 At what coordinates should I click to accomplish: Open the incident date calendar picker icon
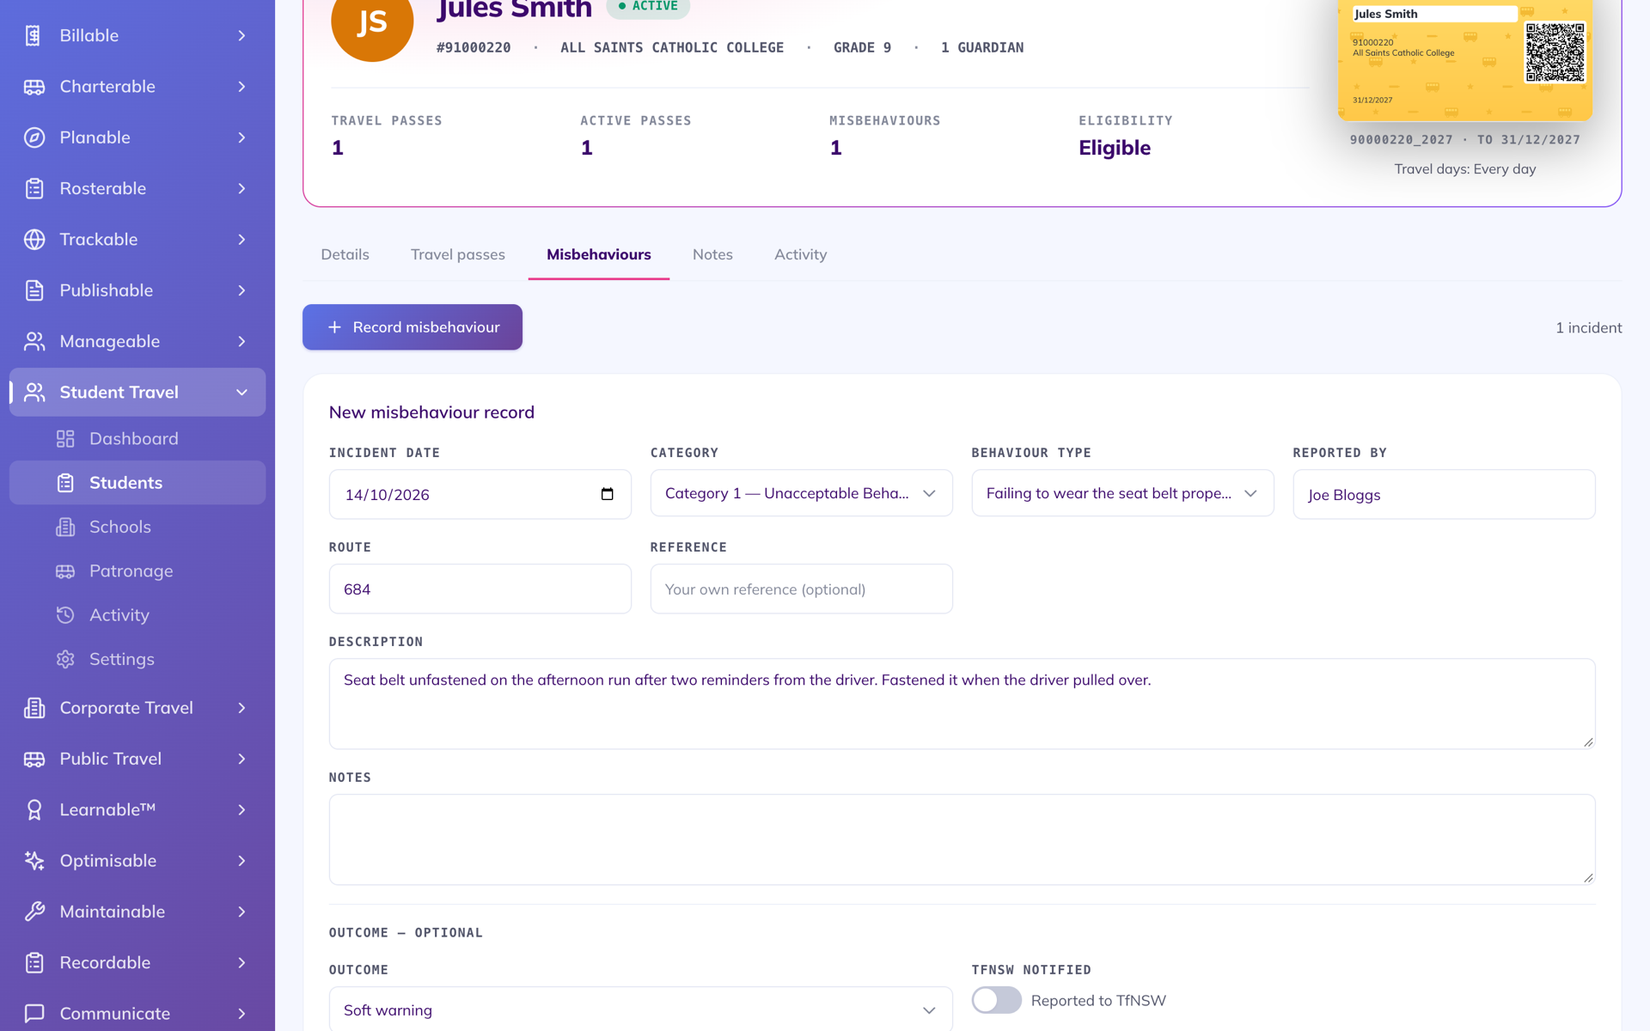[608, 494]
